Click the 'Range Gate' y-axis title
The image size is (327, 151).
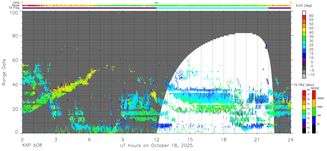[4, 72]
